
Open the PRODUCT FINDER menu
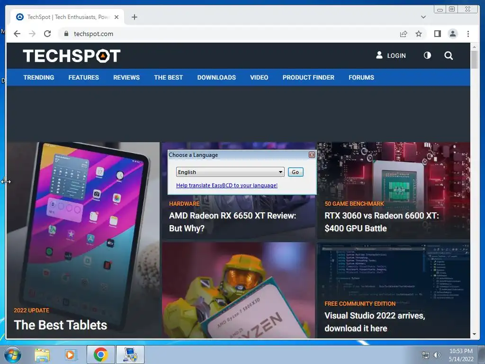308,77
